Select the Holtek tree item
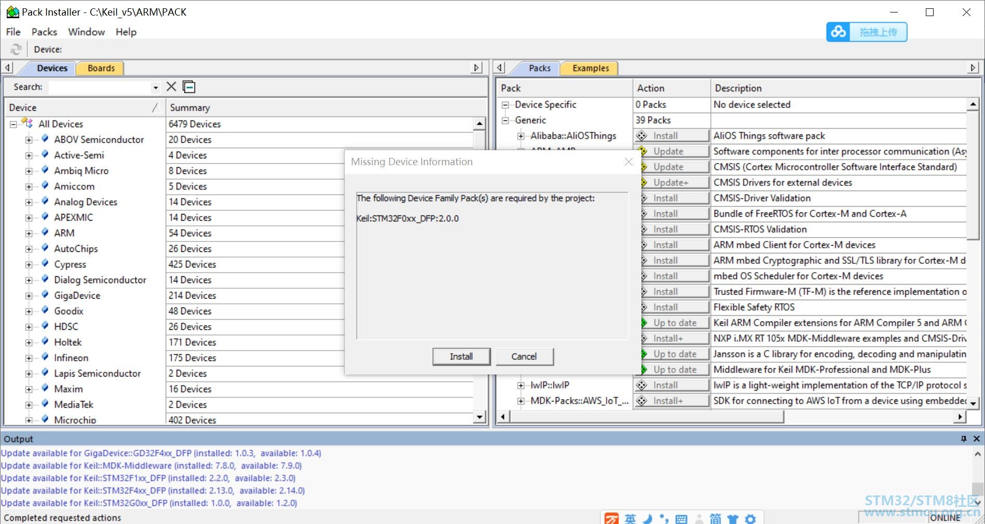 (68, 342)
